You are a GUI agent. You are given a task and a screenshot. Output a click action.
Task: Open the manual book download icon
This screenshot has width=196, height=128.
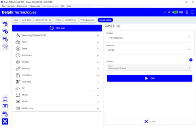coord(5,98)
